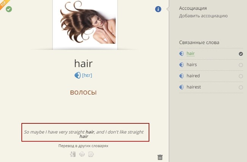Select the radio button next to hairest
247x162 pixels.
[x=241, y=87]
